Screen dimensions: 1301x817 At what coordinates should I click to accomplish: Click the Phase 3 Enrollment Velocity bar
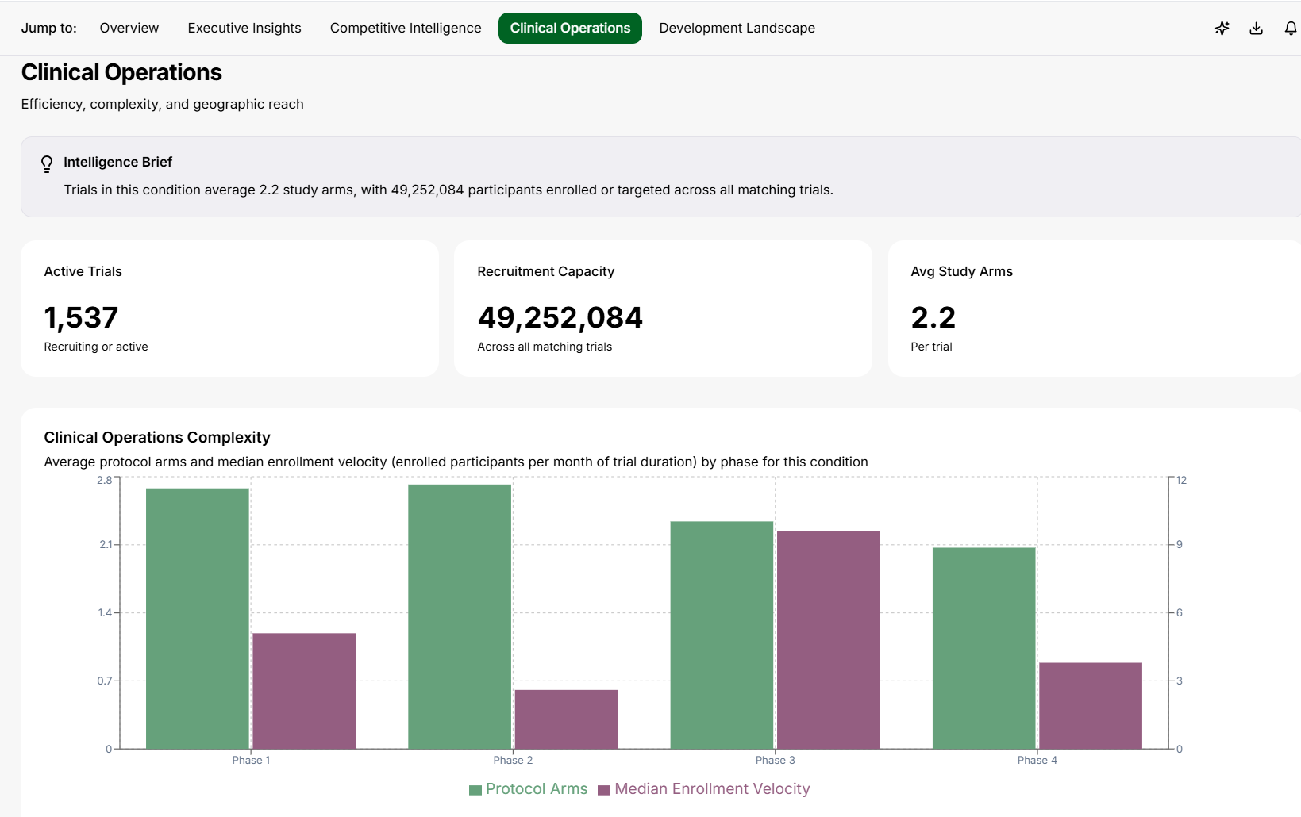click(829, 640)
